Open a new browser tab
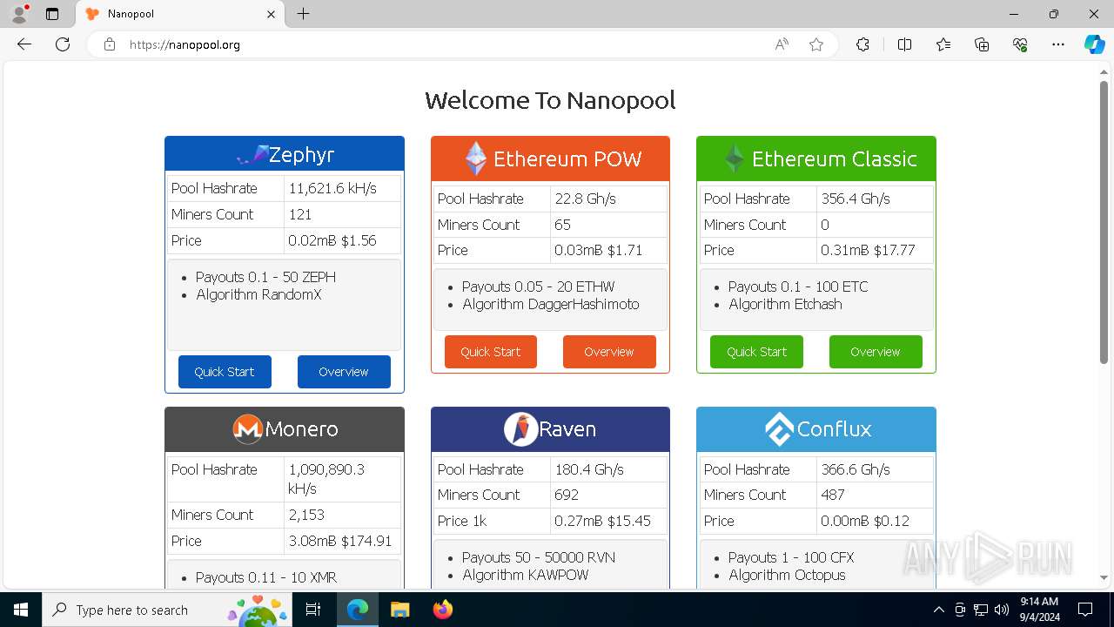 (x=303, y=14)
